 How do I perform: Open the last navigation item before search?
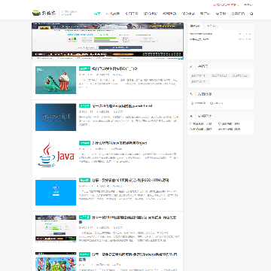pyautogui.click(x=238, y=14)
